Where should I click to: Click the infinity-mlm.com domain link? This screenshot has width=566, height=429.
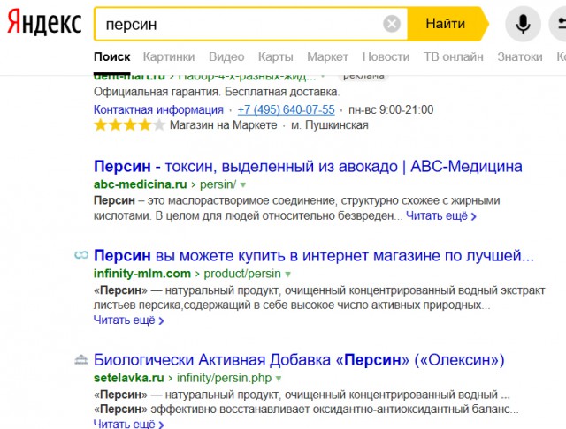click(142, 274)
